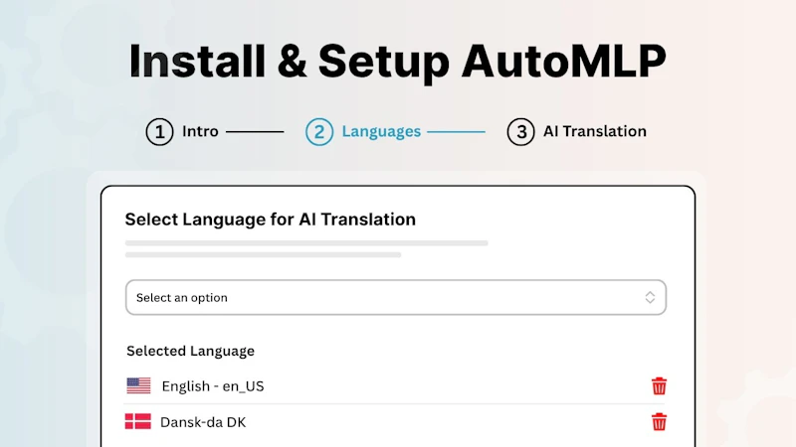The height and width of the screenshot is (447, 796).
Task: Click the dropdown up-down chevron arrows
Action: click(650, 297)
